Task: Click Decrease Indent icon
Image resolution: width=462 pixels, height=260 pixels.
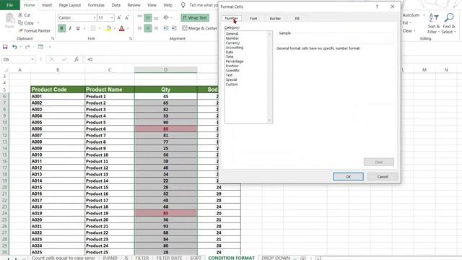Action: pyautogui.click(x=166, y=28)
